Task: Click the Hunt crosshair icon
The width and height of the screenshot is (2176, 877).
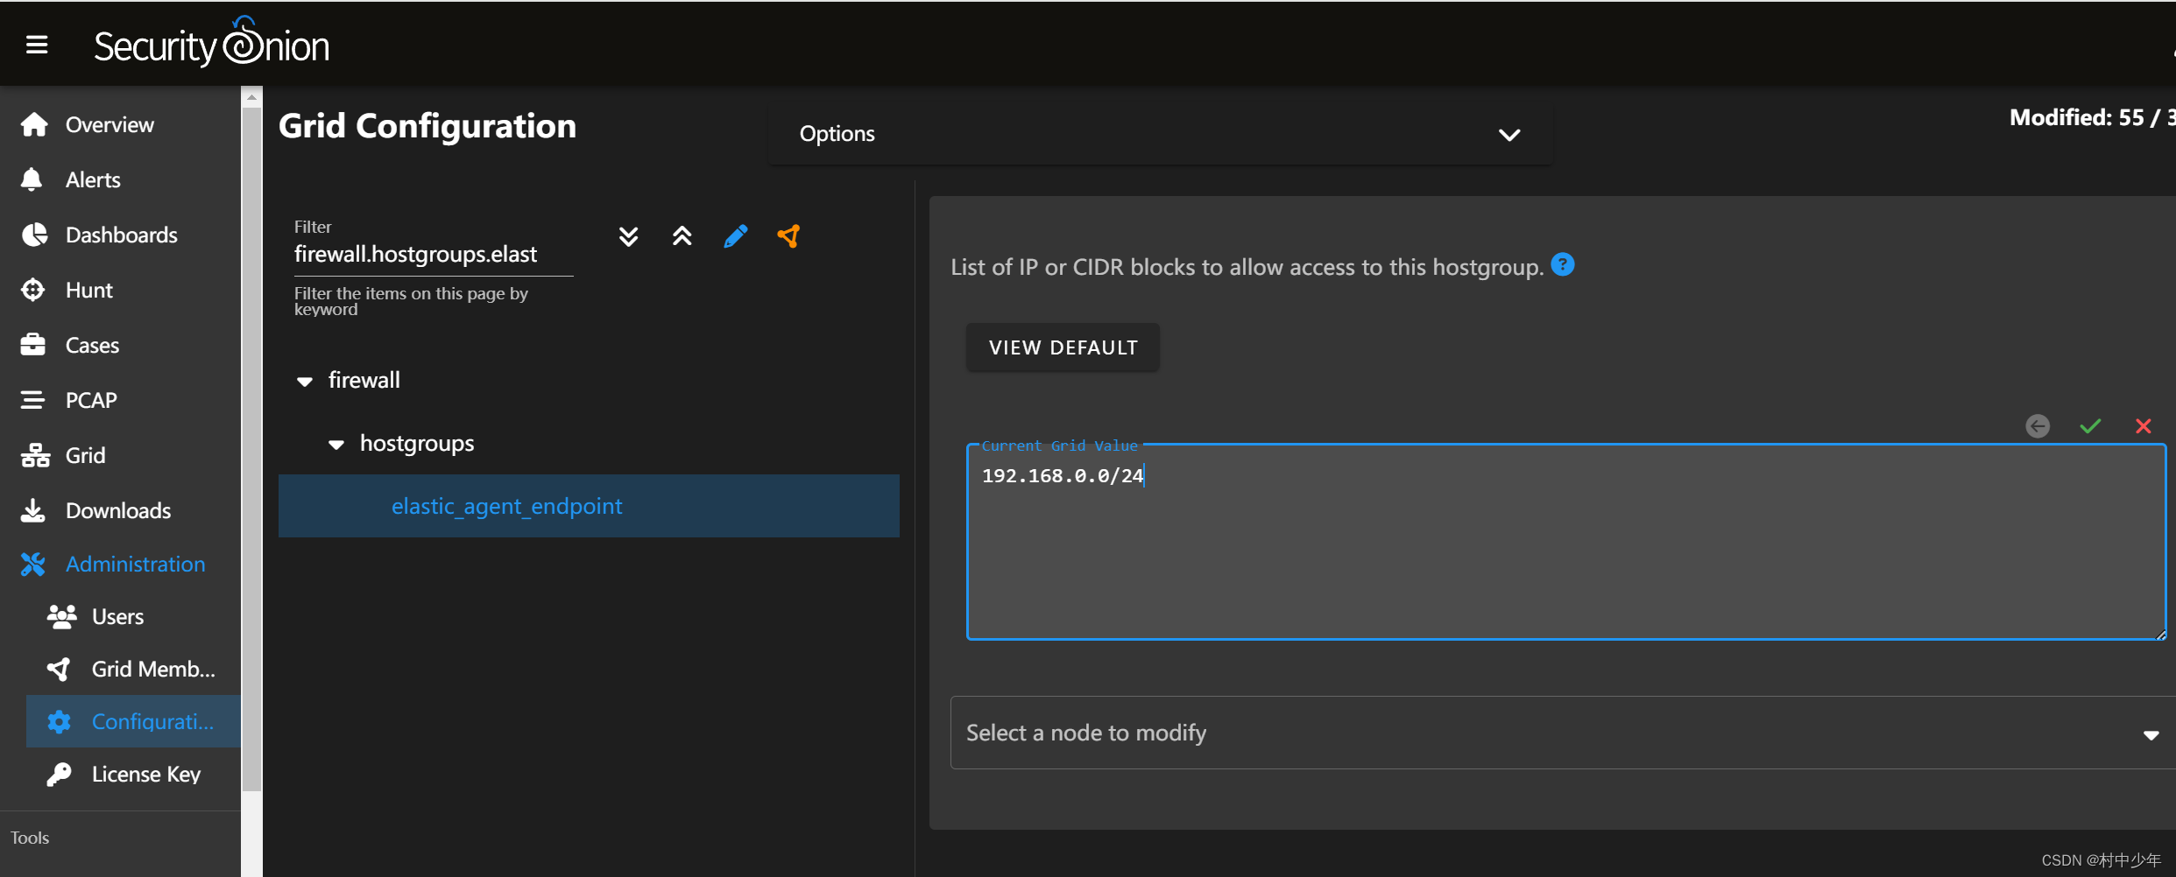Action: click(33, 290)
